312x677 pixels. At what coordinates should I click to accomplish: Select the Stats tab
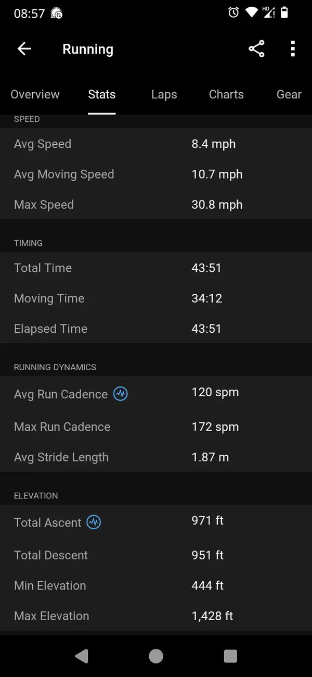[x=102, y=94]
